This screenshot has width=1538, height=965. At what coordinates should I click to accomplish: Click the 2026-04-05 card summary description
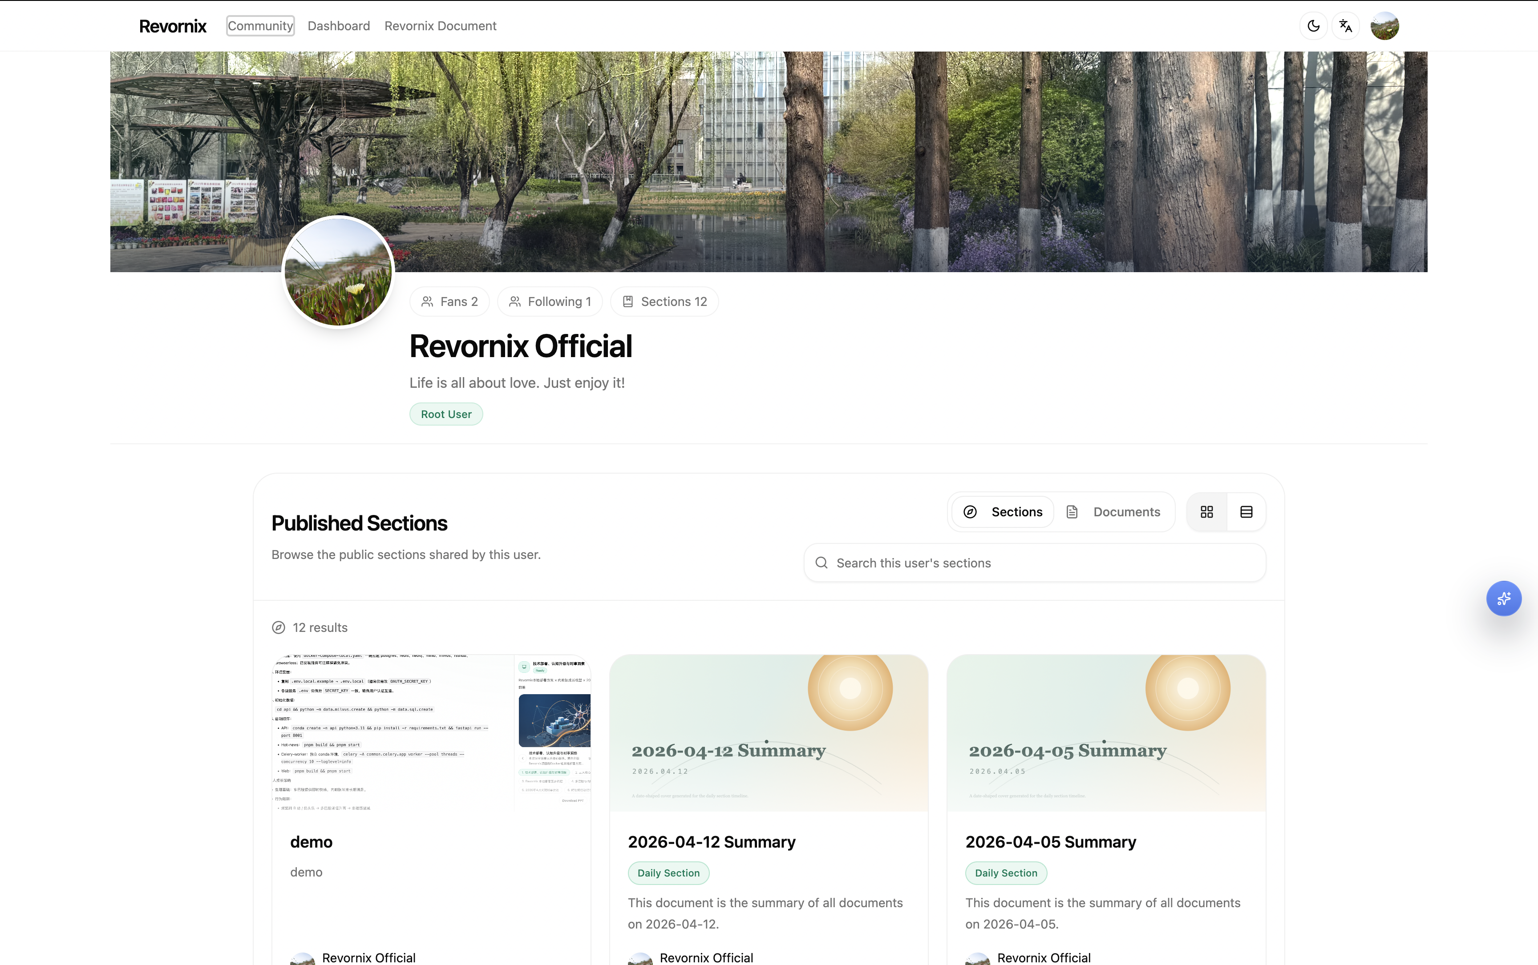pyautogui.click(x=1102, y=913)
